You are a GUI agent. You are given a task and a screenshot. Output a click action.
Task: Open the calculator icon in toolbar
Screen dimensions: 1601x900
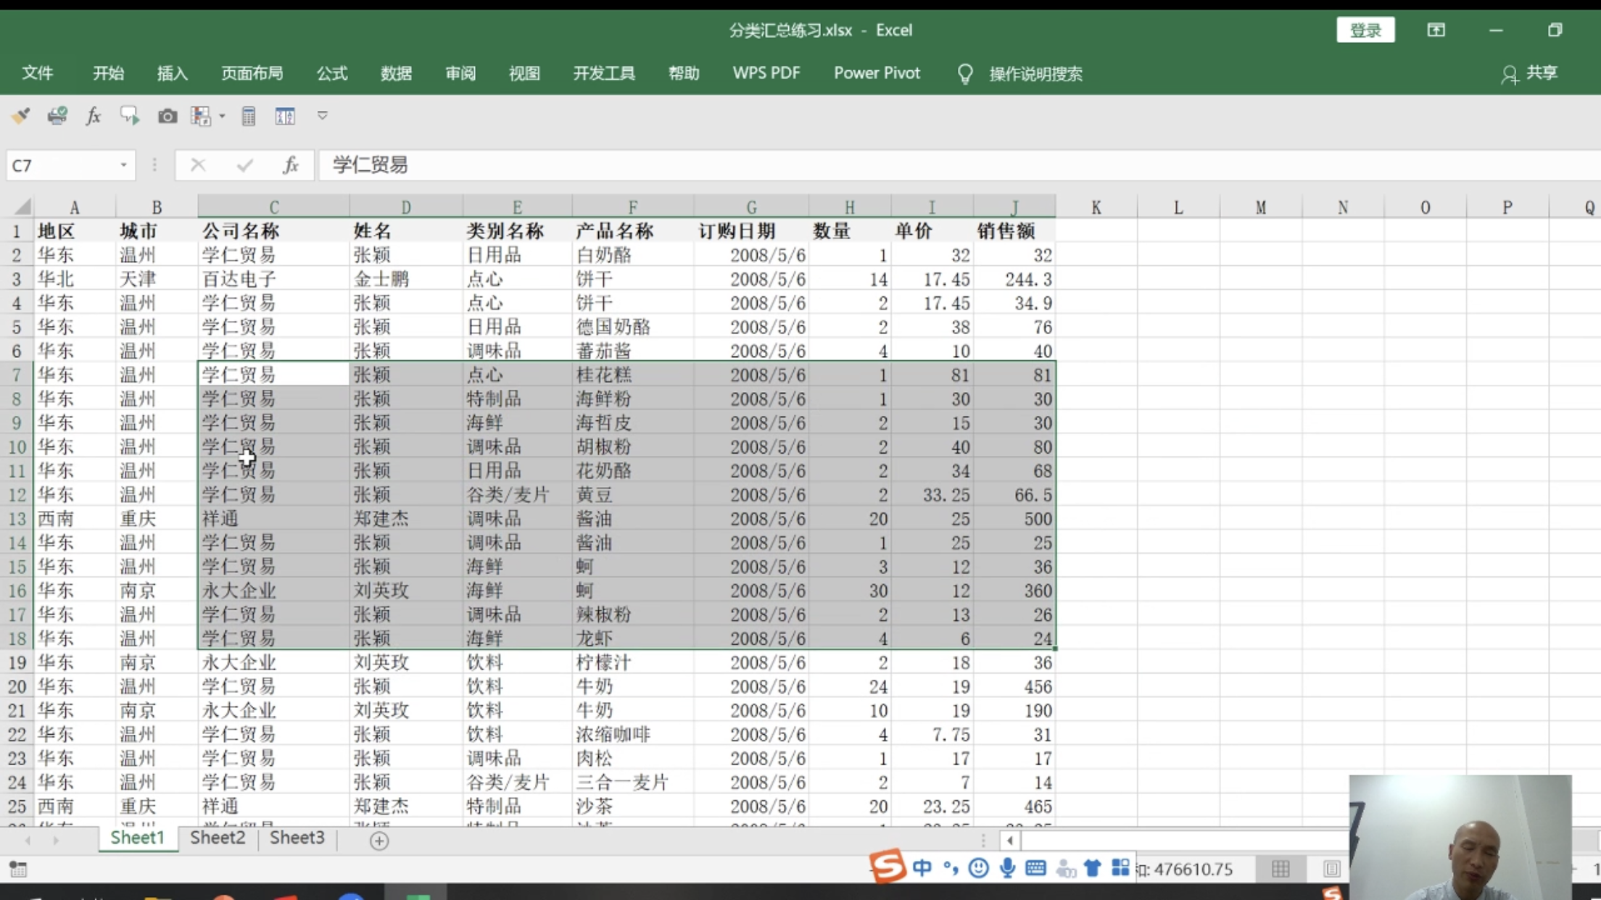pos(249,116)
